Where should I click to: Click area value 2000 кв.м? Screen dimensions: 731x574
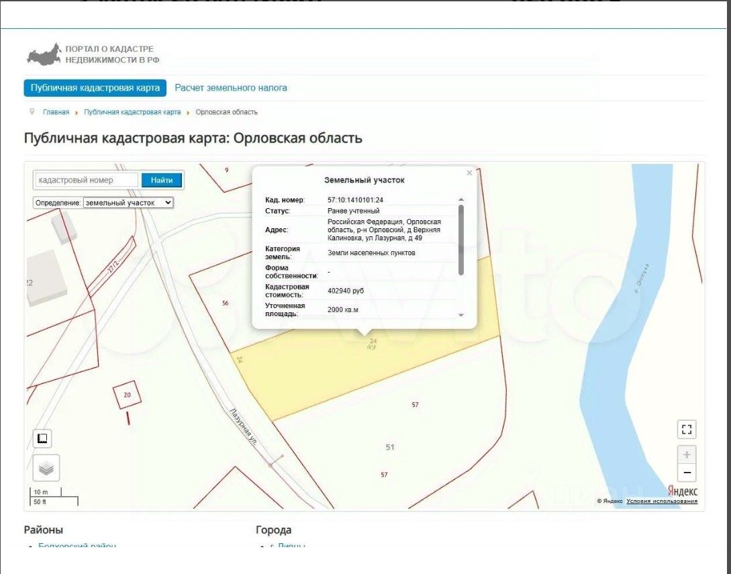[343, 309]
